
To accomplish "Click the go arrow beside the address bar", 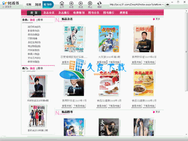I will pos(168,5).
